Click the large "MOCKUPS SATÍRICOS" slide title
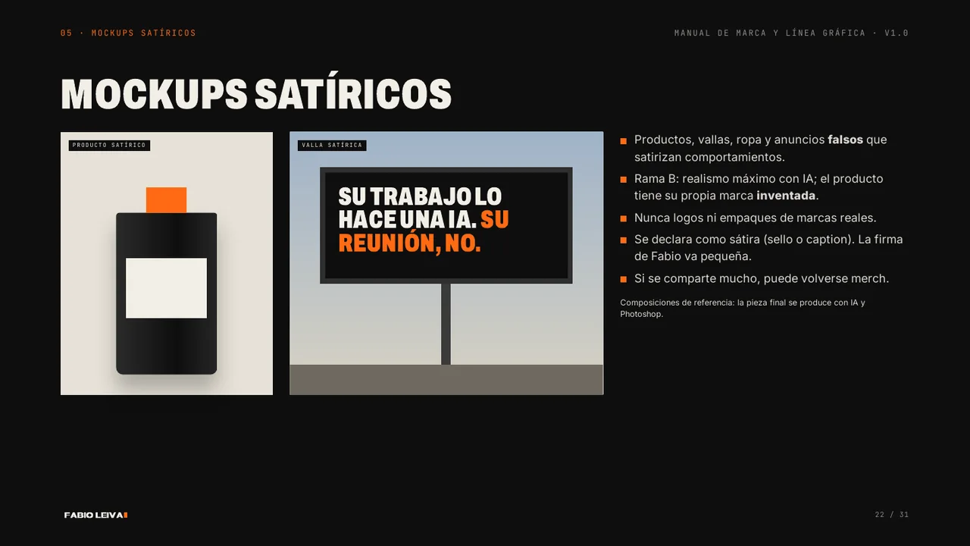This screenshot has height=546, width=970. [x=256, y=94]
